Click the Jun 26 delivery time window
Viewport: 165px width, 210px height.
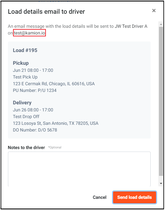click(x=33, y=110)
